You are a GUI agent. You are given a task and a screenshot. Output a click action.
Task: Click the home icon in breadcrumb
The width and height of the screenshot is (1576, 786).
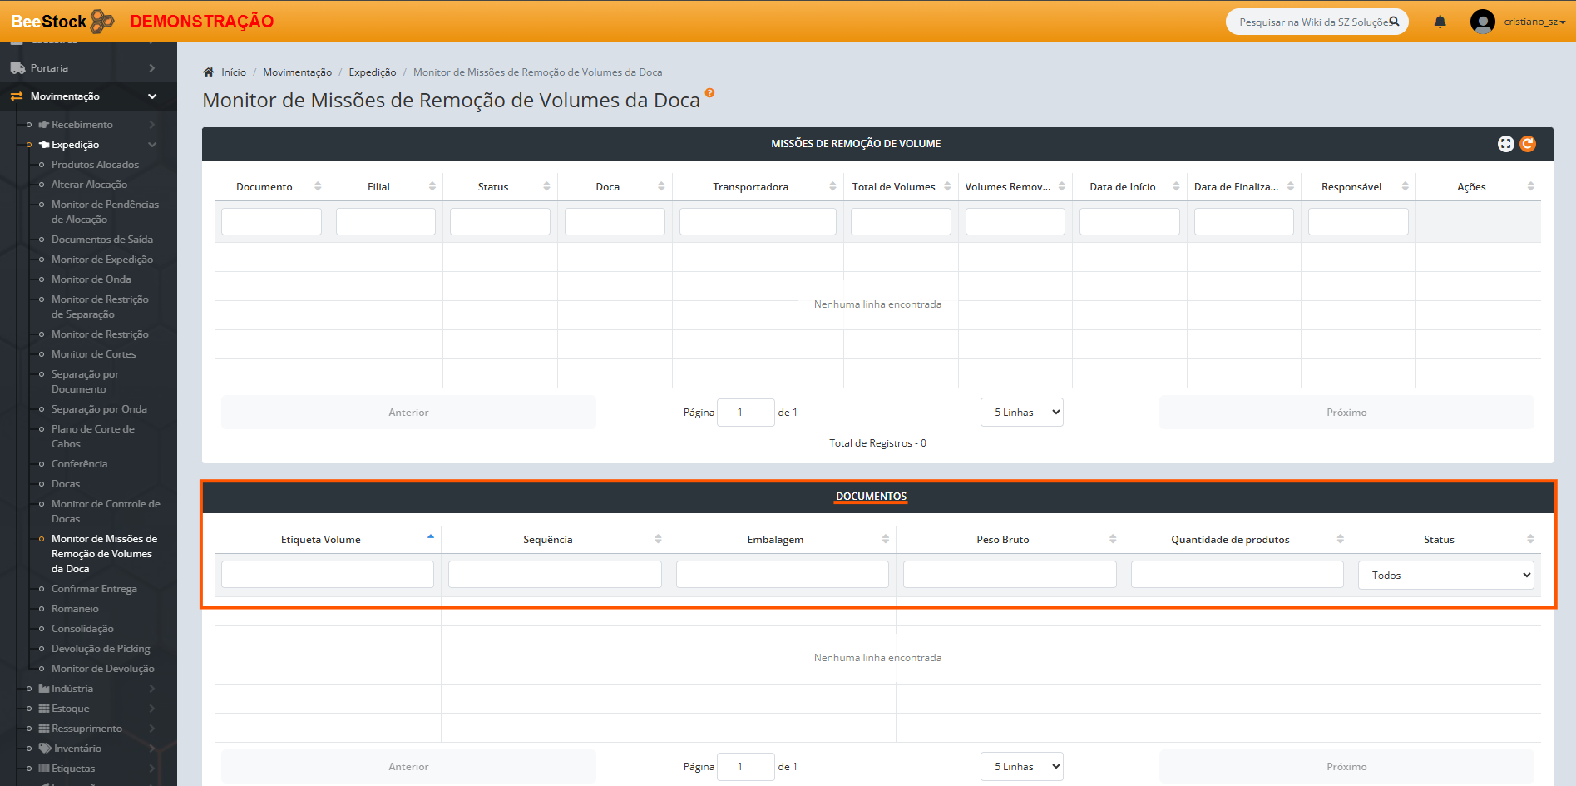209,72
